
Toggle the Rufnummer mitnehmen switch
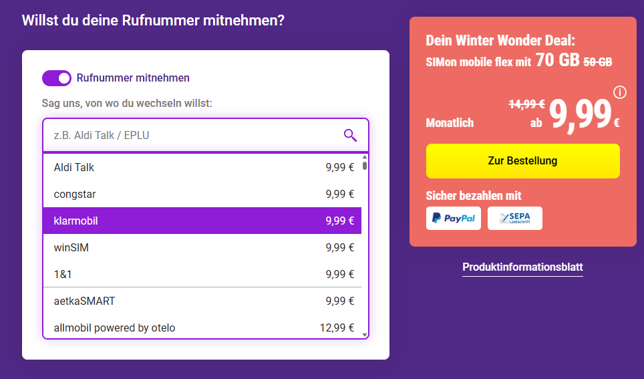point(57,78)
